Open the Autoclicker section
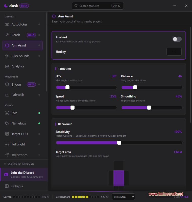This screenshot has width=192, height=202. 22,24
